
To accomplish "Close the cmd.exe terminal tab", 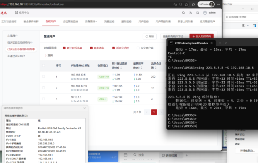I will [212, 43].
